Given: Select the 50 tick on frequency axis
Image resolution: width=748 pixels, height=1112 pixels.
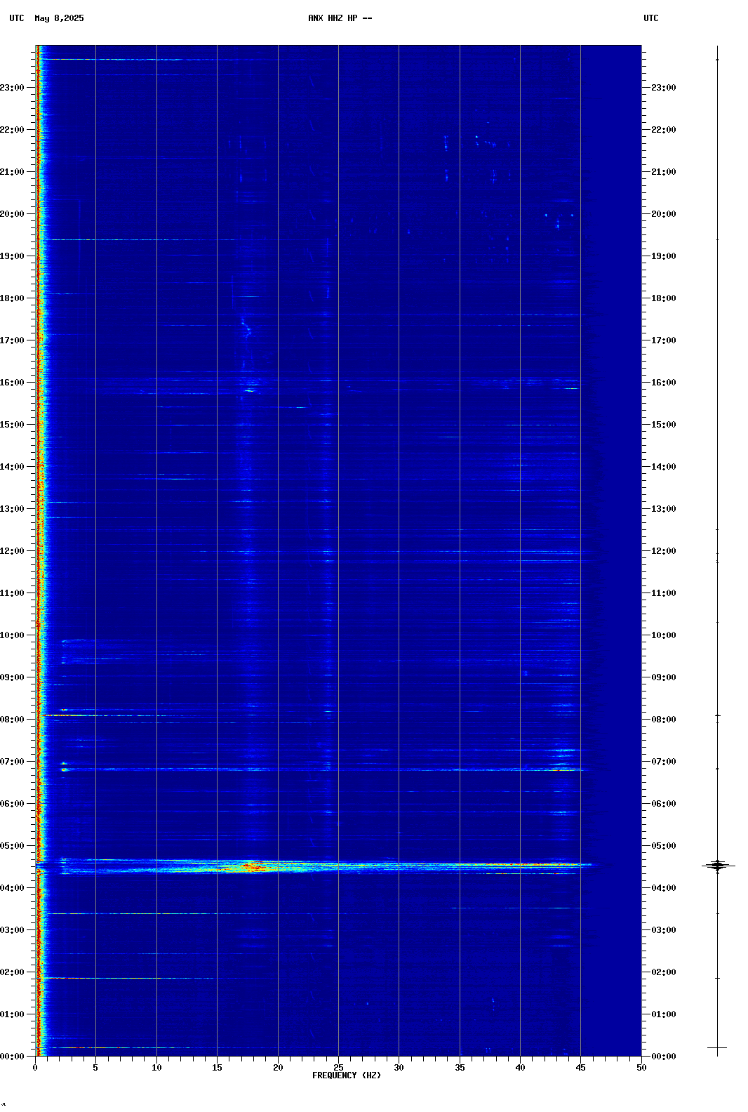Looking at the screenshot, I should 641,1068.
